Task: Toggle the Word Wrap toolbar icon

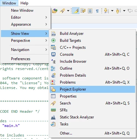Action: coord(83,11)
